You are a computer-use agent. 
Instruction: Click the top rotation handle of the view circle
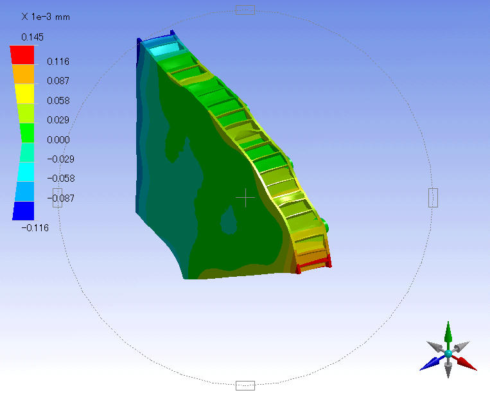click(x=245, y=10)
